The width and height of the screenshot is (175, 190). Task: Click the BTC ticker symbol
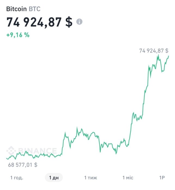[35, 9]
